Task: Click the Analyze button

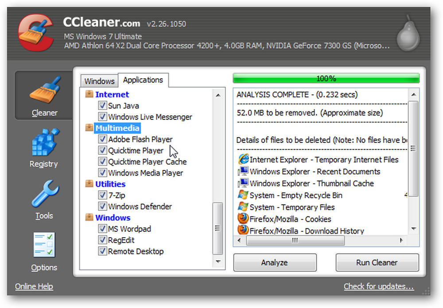Action: pyautogui.click(x=275, y=262)
